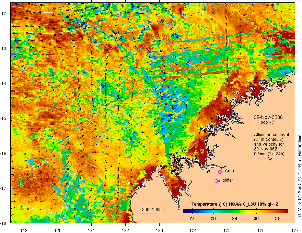Screen dimensions: 302x233
Task: Click the temperature color bar
Action: [235, 211]
